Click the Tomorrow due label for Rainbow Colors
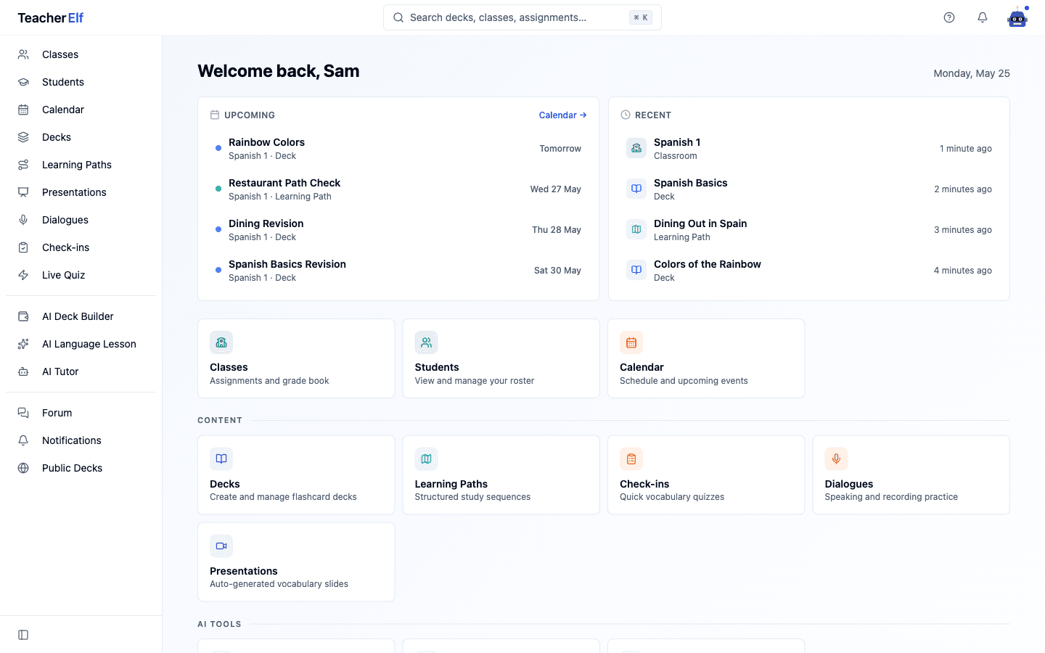Screen dimensions: 1045x653 pos(560,149)
